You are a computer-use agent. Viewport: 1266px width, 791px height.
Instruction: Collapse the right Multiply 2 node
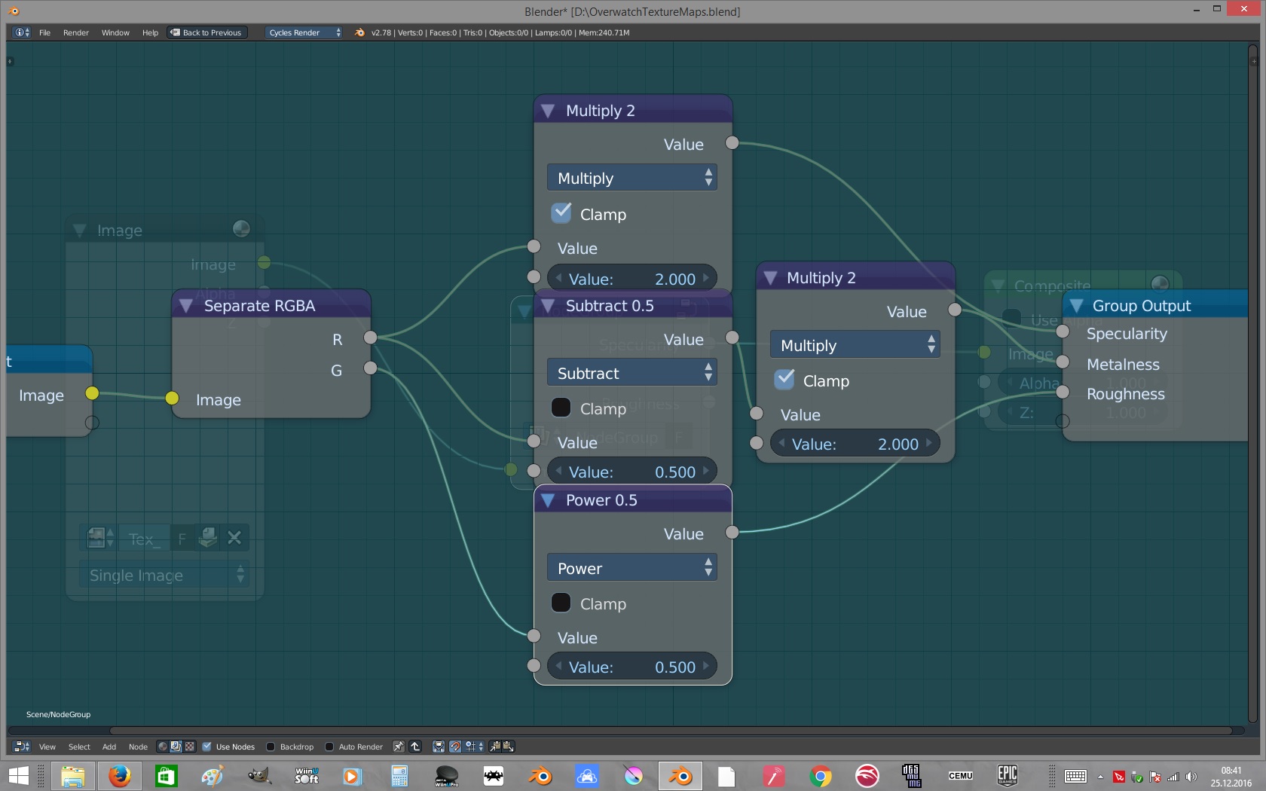pyautogui.click(x=770, y=278)
